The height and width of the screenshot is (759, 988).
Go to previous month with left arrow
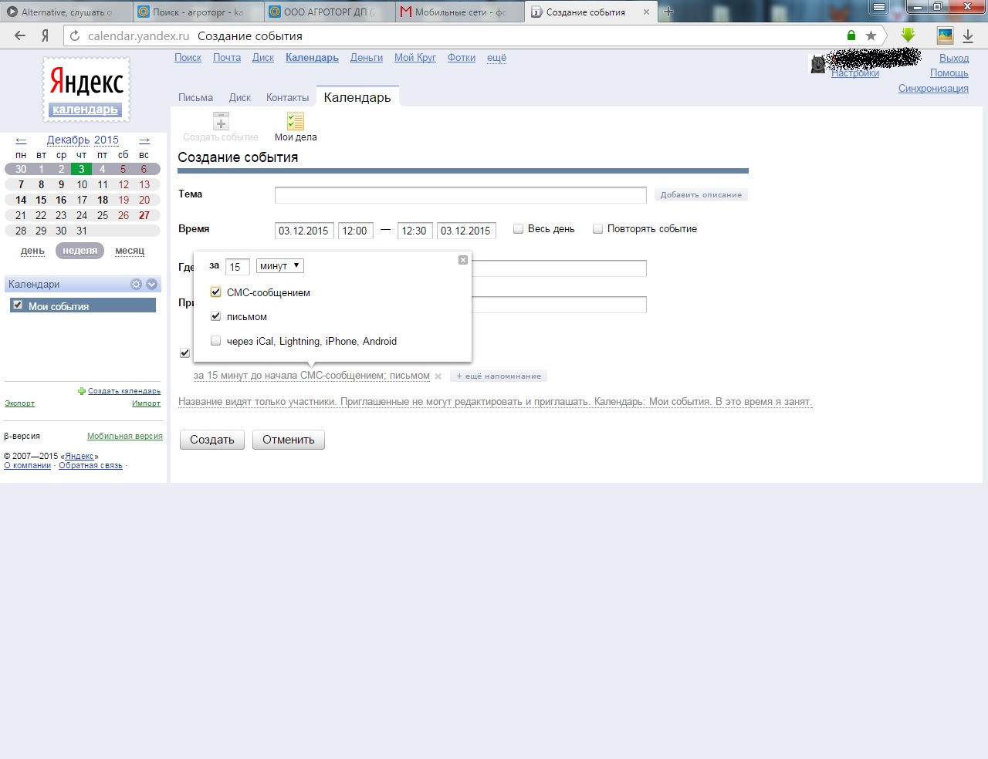[21, 140]
